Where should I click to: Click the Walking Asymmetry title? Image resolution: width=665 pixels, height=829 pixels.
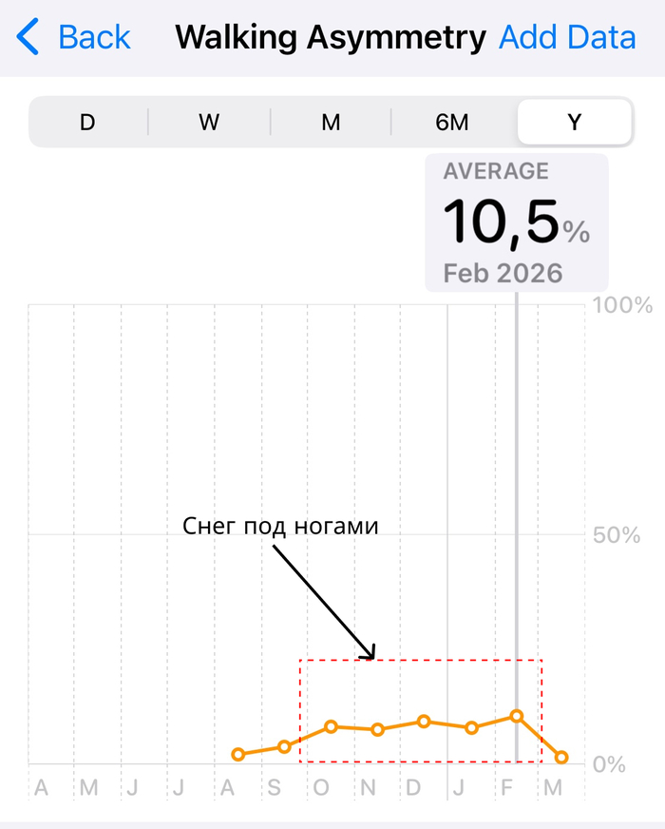[331, 38]
